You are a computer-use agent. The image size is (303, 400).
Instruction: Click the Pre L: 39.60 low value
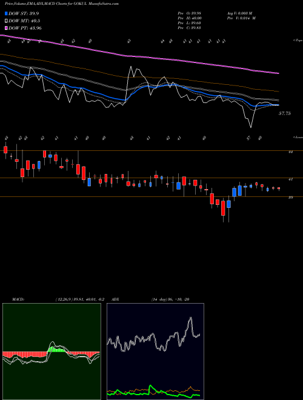pyautogui.click(x=189, y=23)
